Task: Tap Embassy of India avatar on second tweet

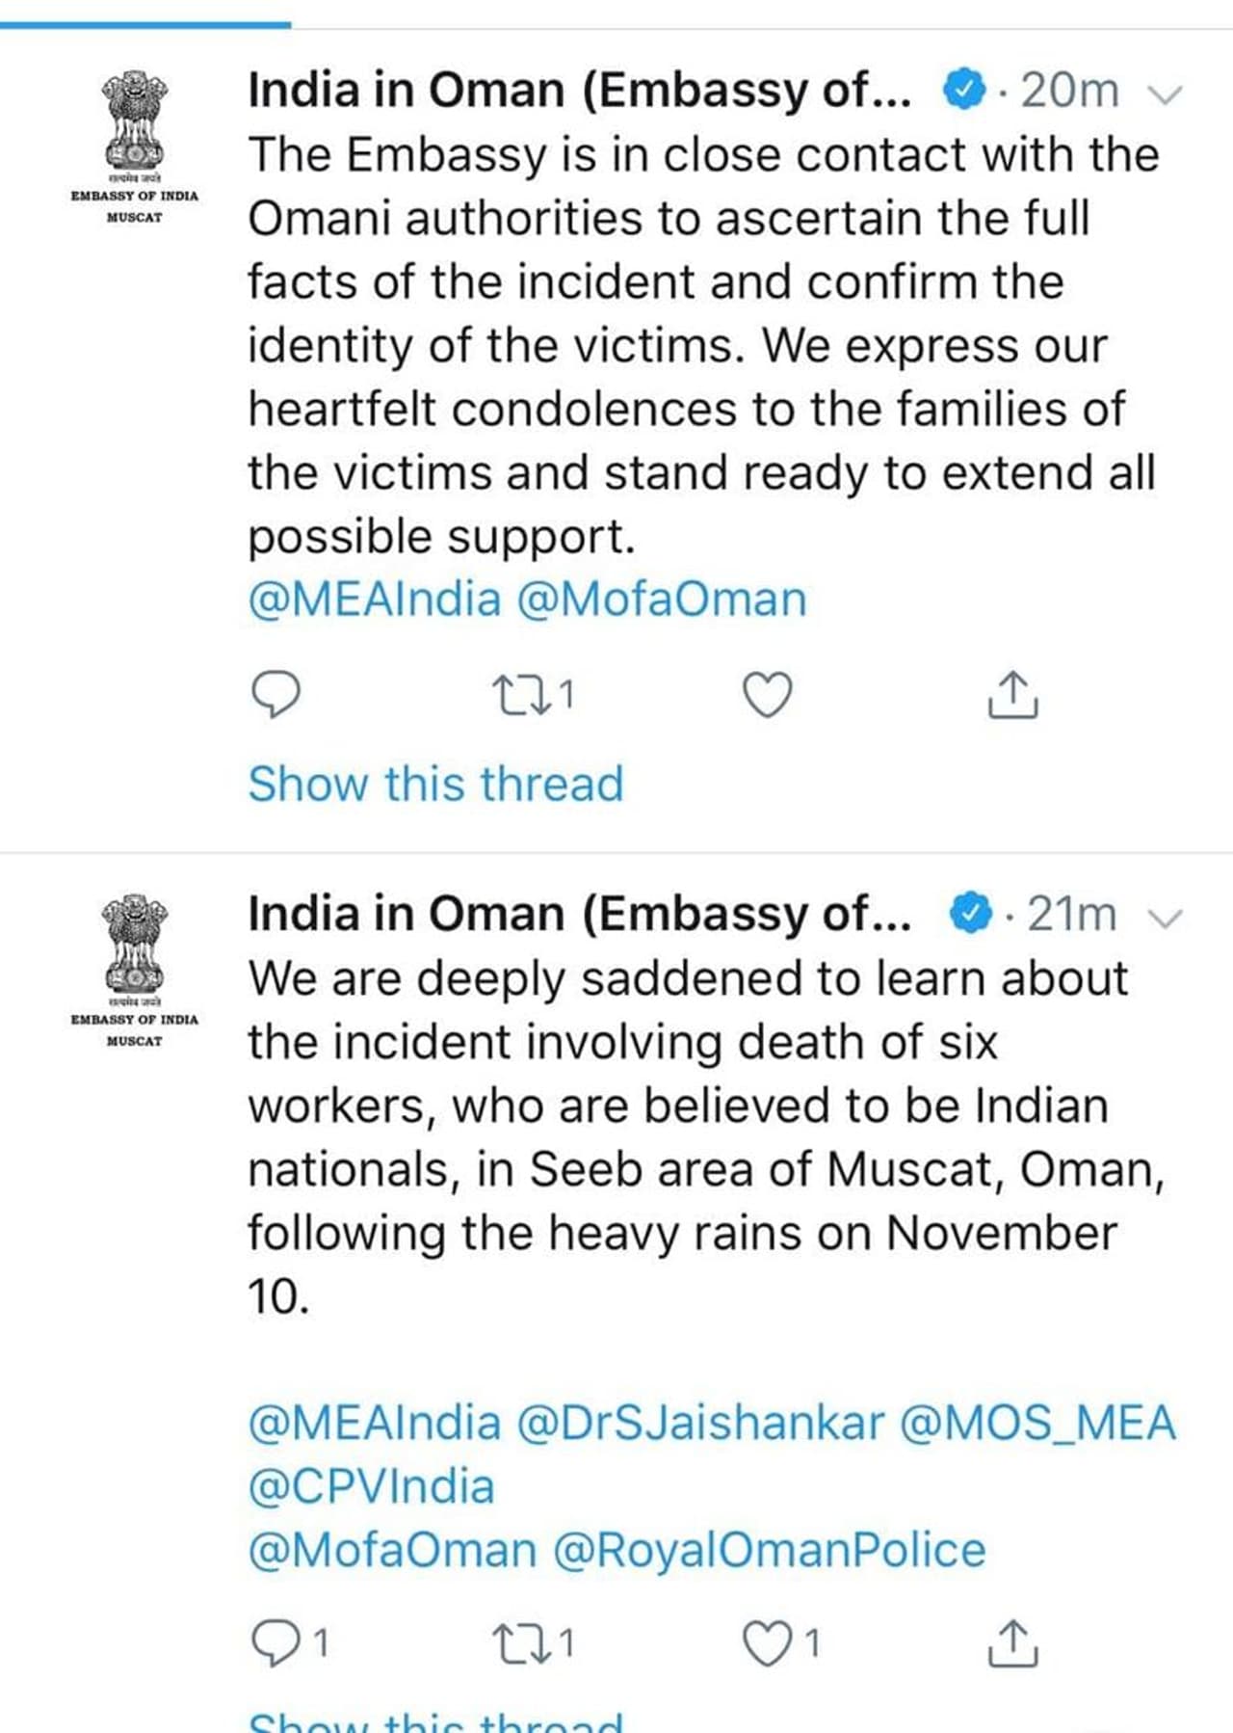Action: point(135,971)
